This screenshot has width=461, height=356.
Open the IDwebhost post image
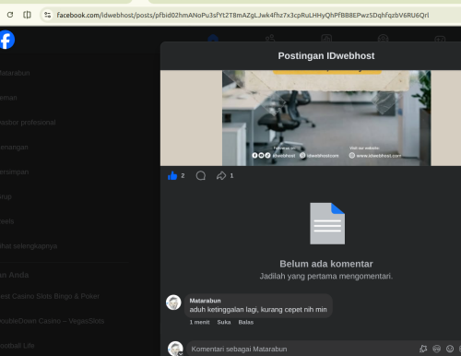326,118
